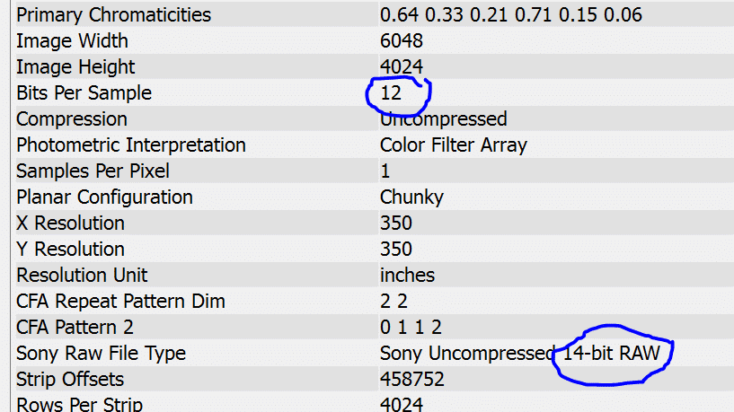Select the Bits Per Sample label
The image size is (734, 412).
pos(84,93)
